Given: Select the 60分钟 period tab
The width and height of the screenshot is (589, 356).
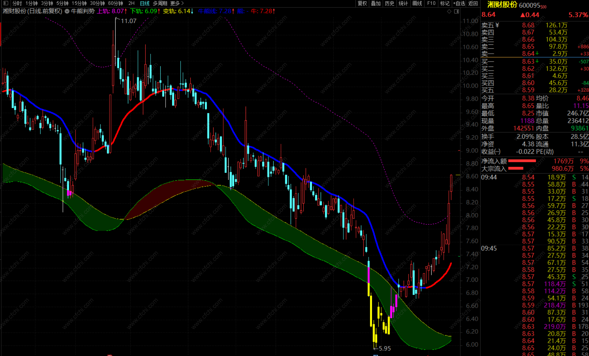Looking at the screenshot, I should [116, 3].
